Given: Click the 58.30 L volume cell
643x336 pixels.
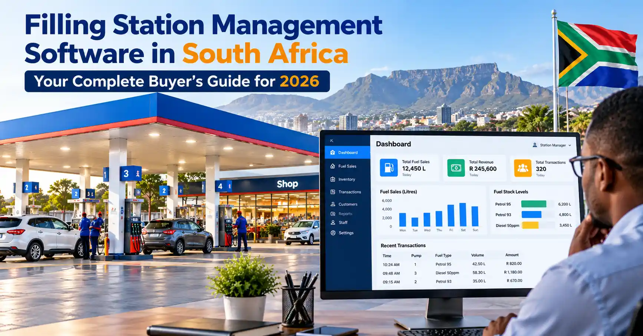Looking at the screenshot, I should click(479, 273).
